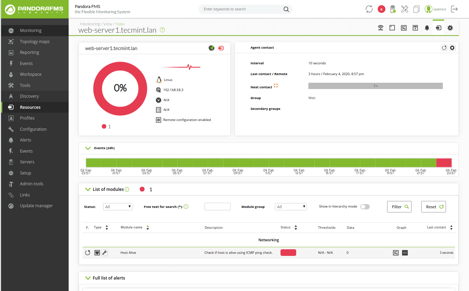Viewport: 469px width, 291px height.
Task: Click the Monitoring / View / Main breadcrumb
Action: coord(102,24)
